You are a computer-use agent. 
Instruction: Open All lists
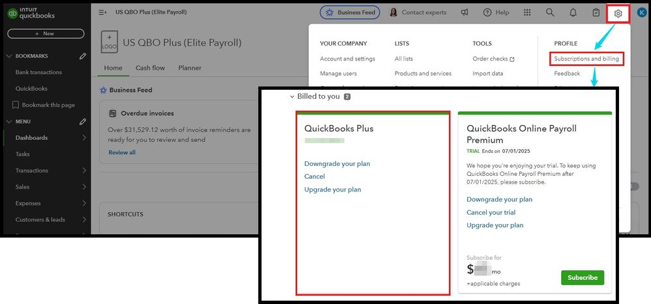tap(403, 59)
